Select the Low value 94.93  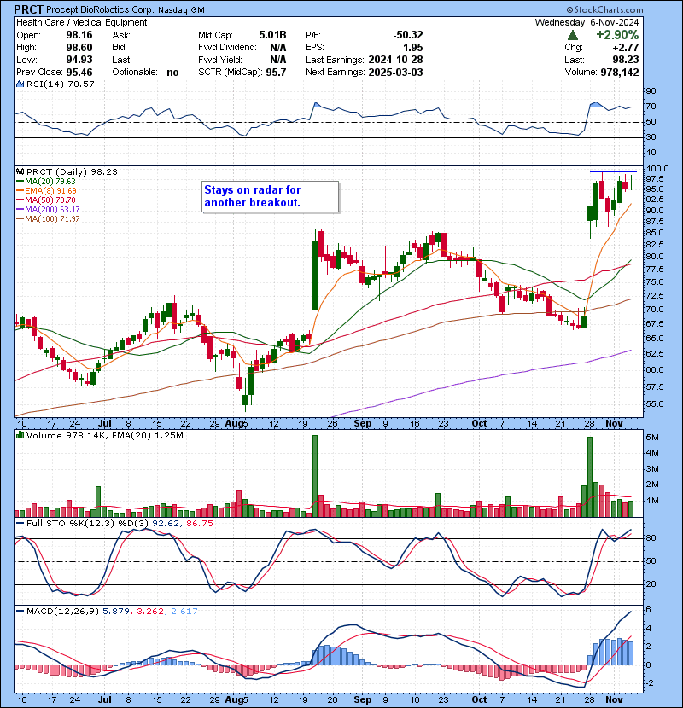coord(79,60)
